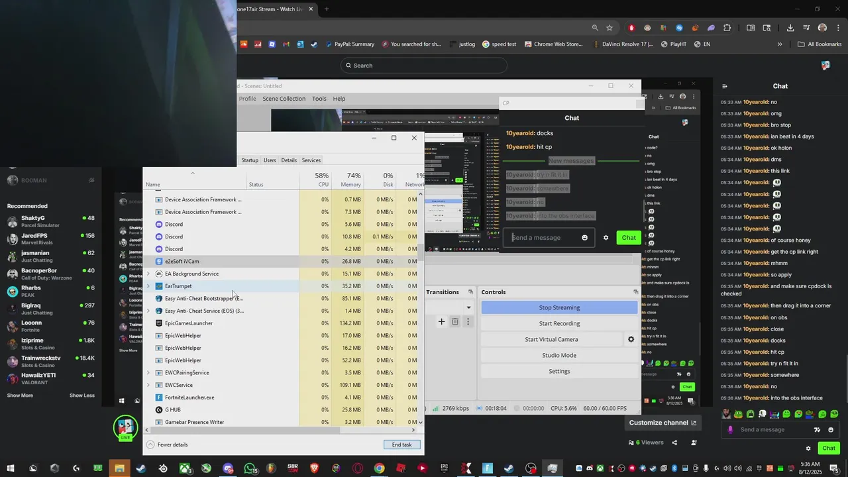This screenshot has height=477, width=848.
Task: Collapse the Kick chat panel
Action: 725,86
